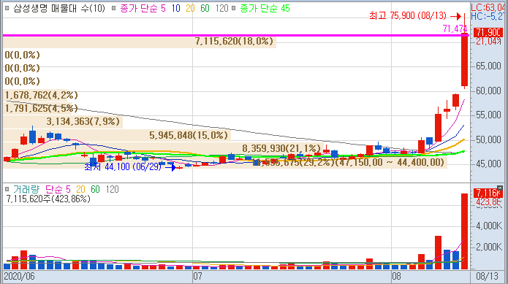This screenshot has height=284, width=508.
Task: Select the magenta 종가 단순 5 label
Action: tap(143, 9)
